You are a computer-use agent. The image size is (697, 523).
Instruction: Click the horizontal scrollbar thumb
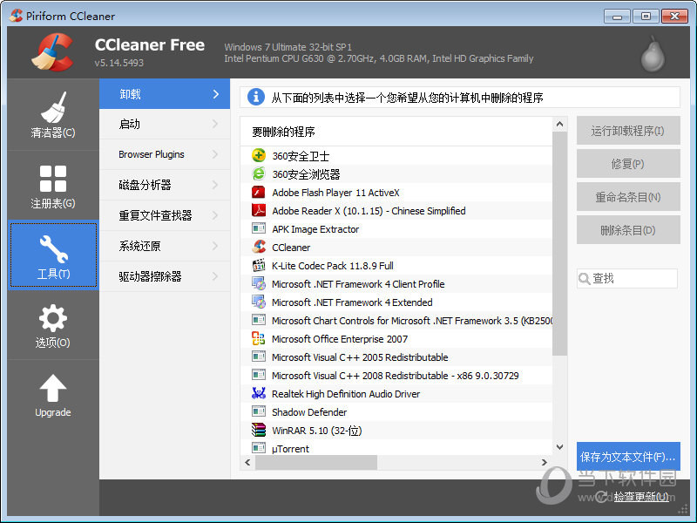(x=316, y=463)
